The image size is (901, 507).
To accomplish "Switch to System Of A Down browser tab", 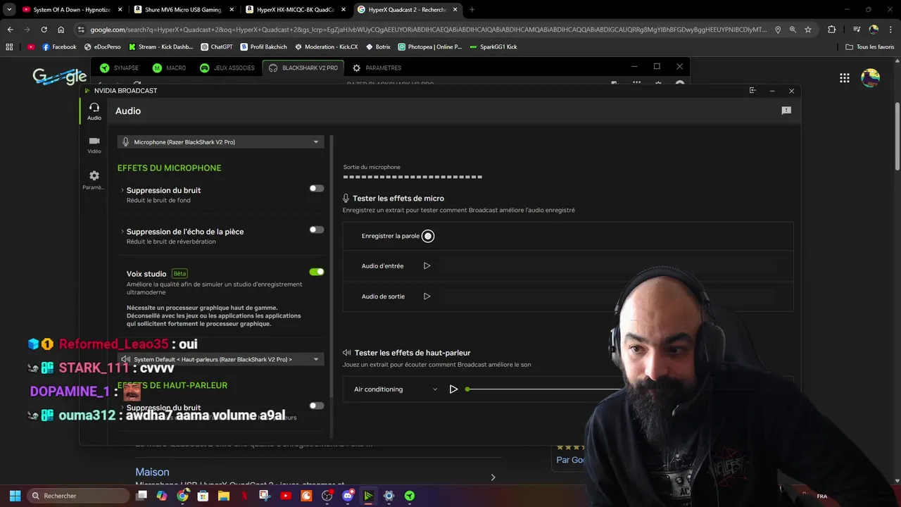I will [70, 10].
